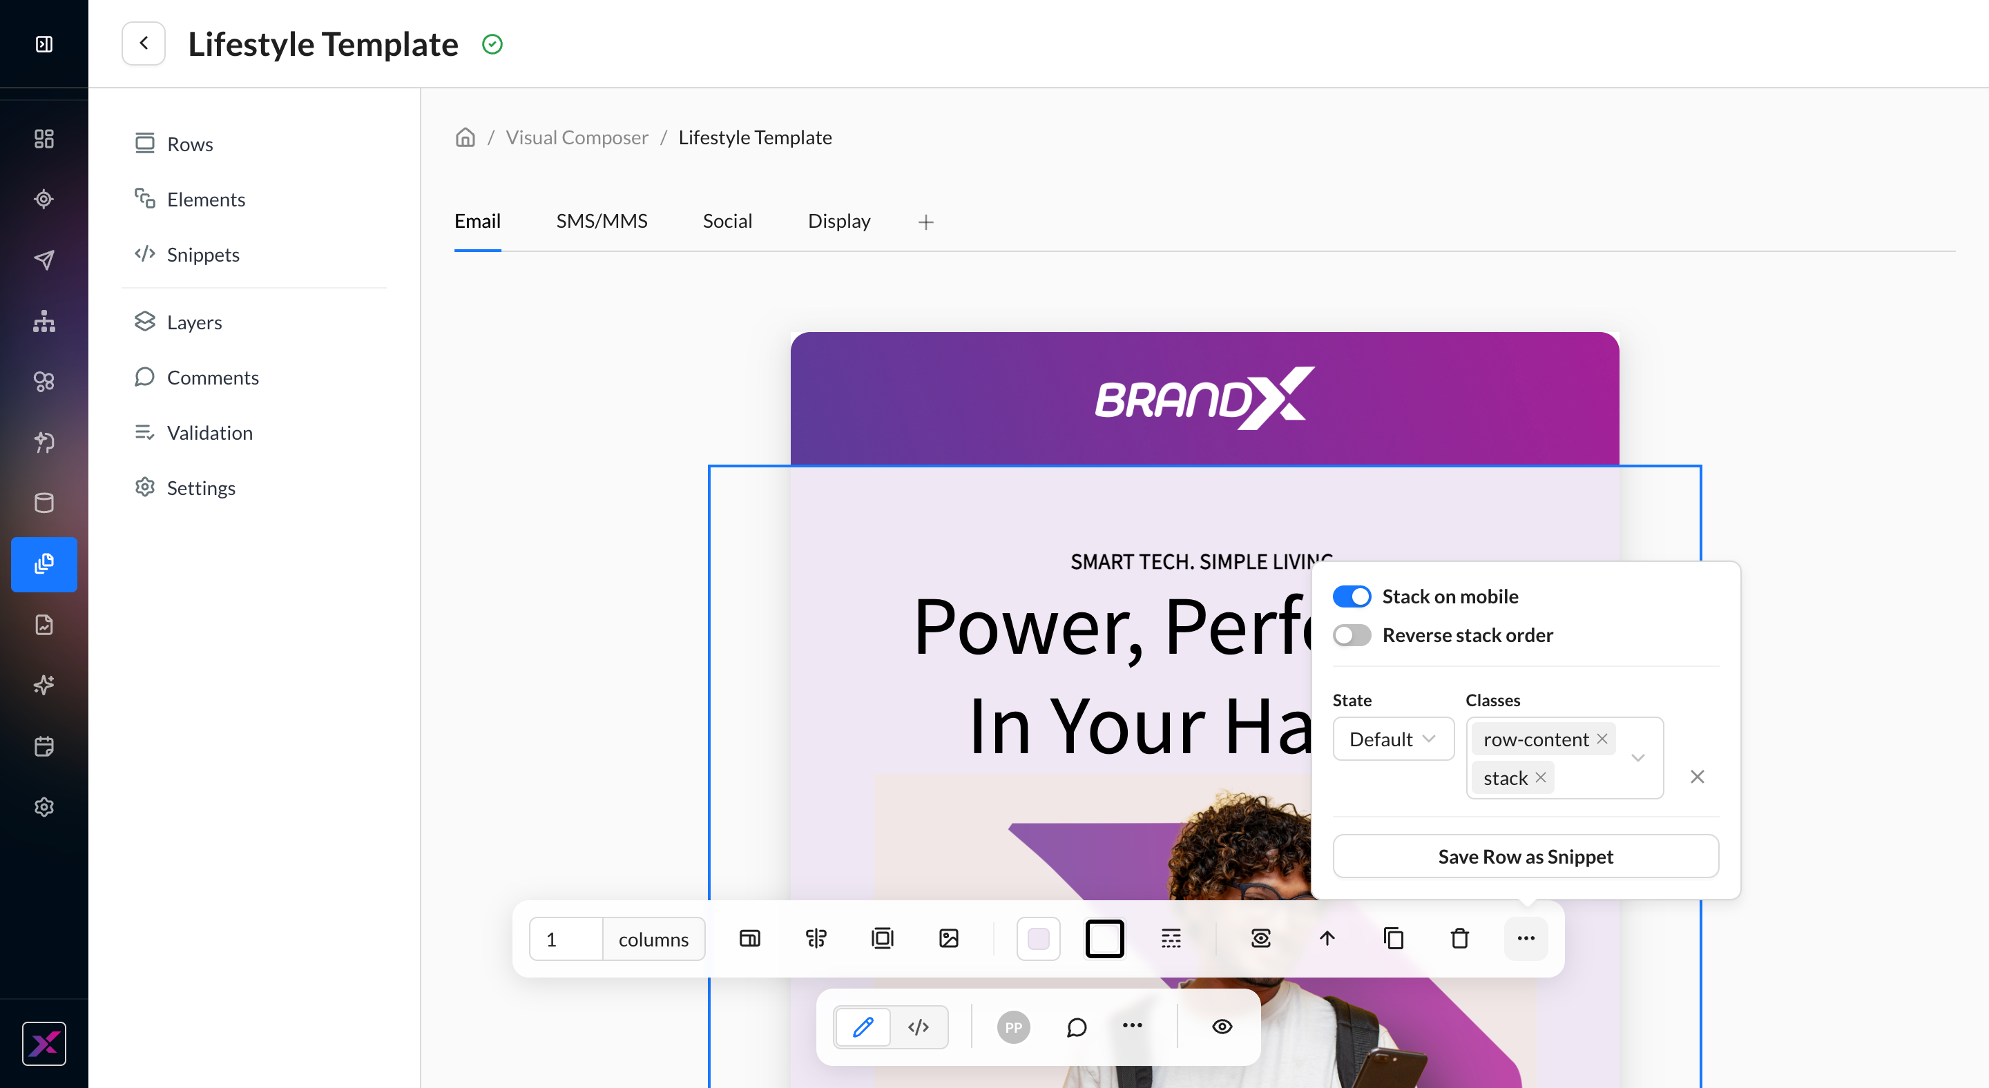Click Save Row as Snippet button
The width and height of the screenshot is (1989, 1088).
(x=1526, y=857)
